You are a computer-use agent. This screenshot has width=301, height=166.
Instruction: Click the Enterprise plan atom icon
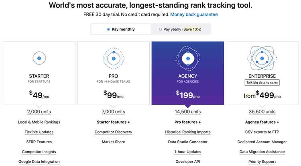coord(262,58)
